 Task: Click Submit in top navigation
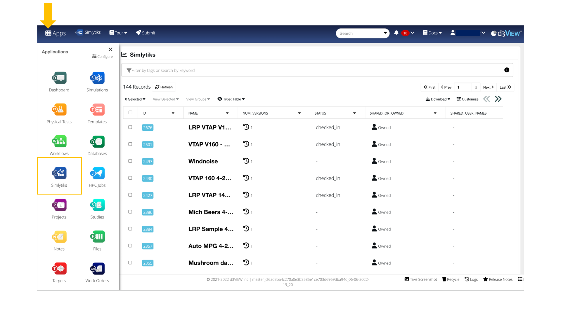pos(146,33)
